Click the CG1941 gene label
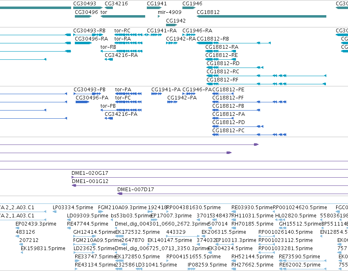348x271 pixels. pyautogui.click(x=157, y=4)
